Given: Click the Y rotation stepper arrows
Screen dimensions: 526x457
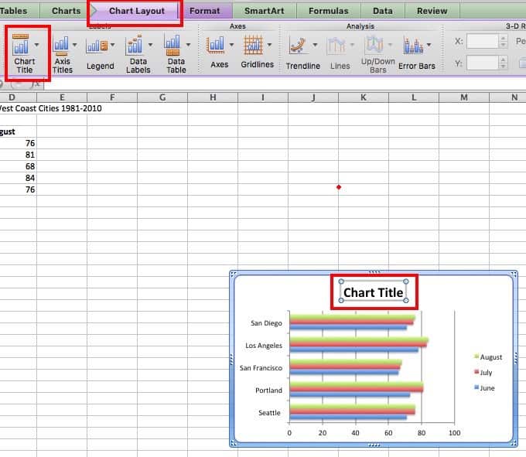Looking at the screenshot, I should point(503,63).
